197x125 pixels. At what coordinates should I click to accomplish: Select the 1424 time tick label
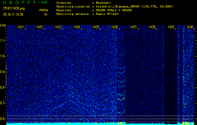[x=77, y=27]
